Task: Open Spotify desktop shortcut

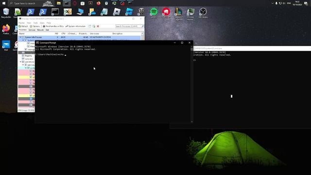Action: [x=154, y=13]
